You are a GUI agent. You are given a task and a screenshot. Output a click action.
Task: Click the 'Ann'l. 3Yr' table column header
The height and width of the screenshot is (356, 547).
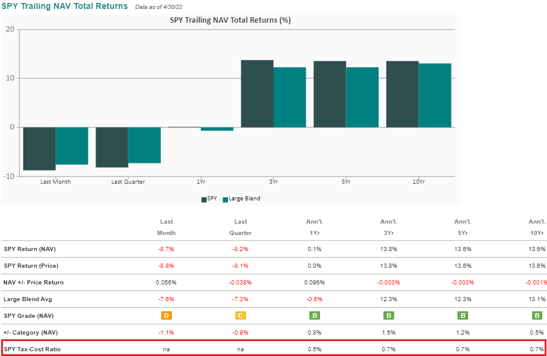[389, 227]
